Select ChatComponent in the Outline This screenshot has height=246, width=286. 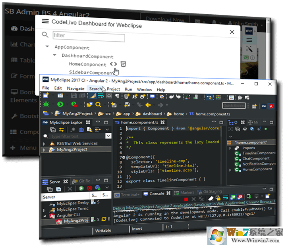click(x=256, y=159)
